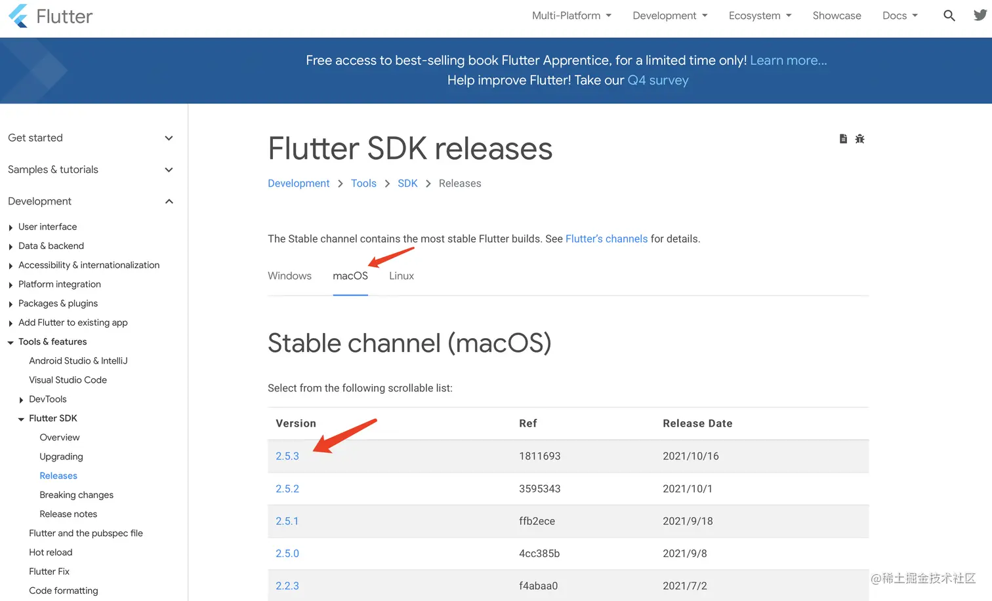Open Flutter's channels link
The height and width of the screenshot is (601, 992).
(606, 239)
